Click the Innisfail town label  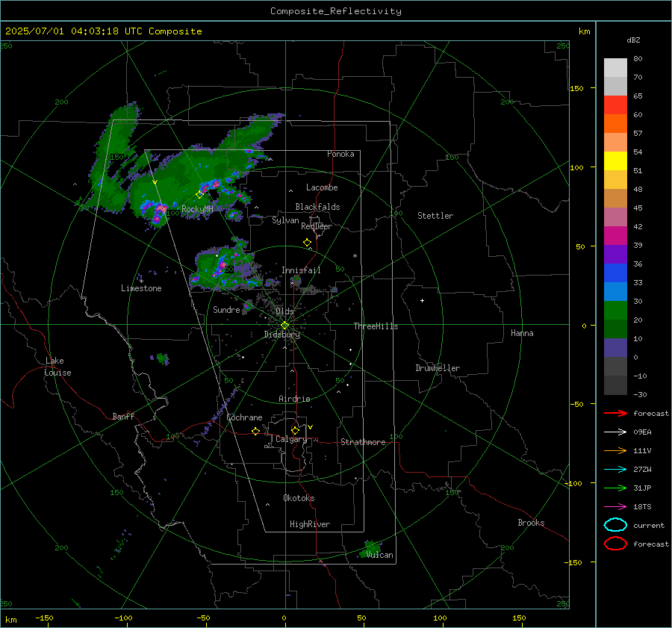[x=301, y=270]
